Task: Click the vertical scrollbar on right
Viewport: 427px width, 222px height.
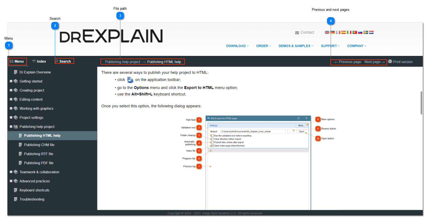Action: coord(421,103)
